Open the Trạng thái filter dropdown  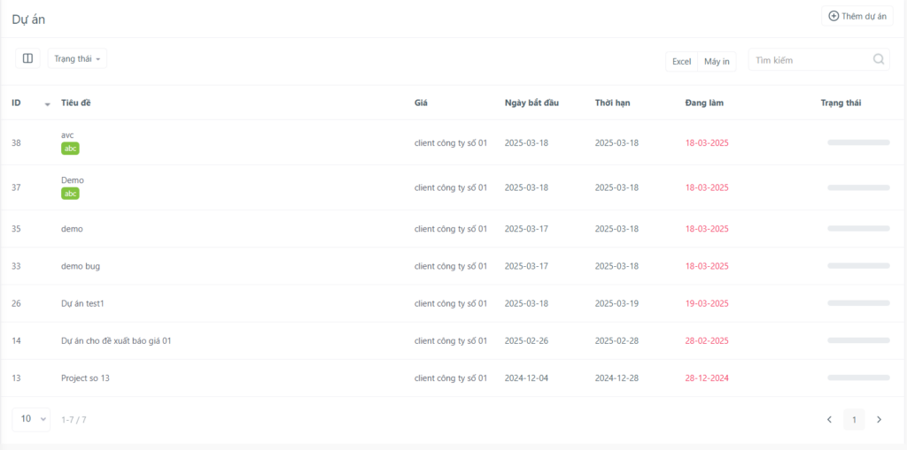(77, 58)
